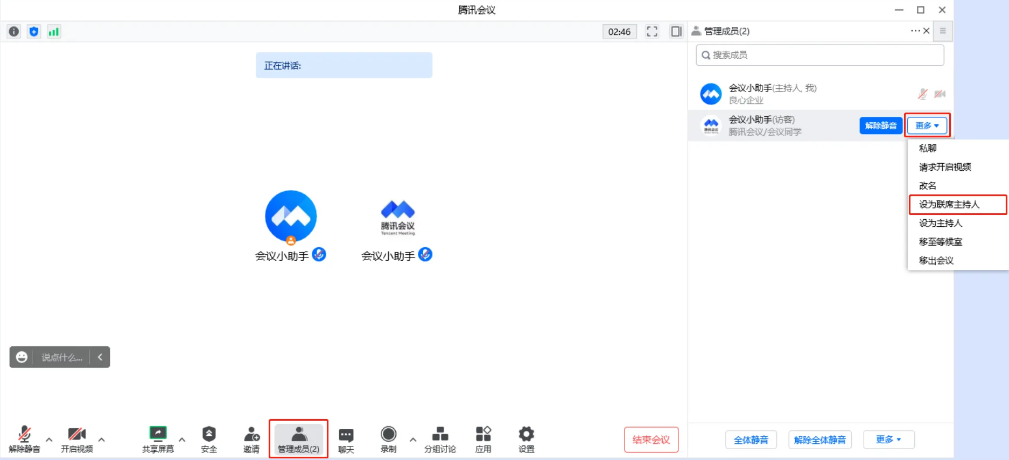Image resolution: width=1009 pixels, height=460 pixels.
Task: Select 移出会议 menu item
Action: 936,261
